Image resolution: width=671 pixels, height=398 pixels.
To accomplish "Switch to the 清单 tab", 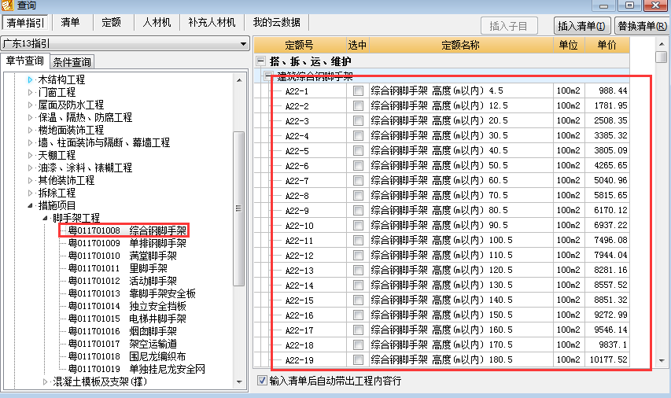I will tap(70, 22).
